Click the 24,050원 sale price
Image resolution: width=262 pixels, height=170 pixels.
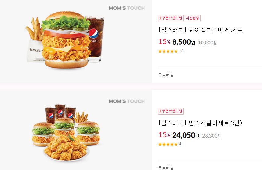tap(186, 135)
